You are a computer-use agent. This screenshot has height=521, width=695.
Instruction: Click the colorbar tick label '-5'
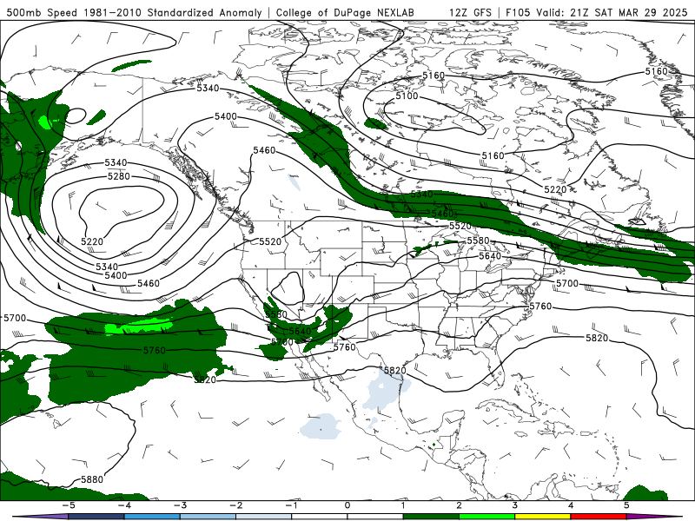(69, 505)
